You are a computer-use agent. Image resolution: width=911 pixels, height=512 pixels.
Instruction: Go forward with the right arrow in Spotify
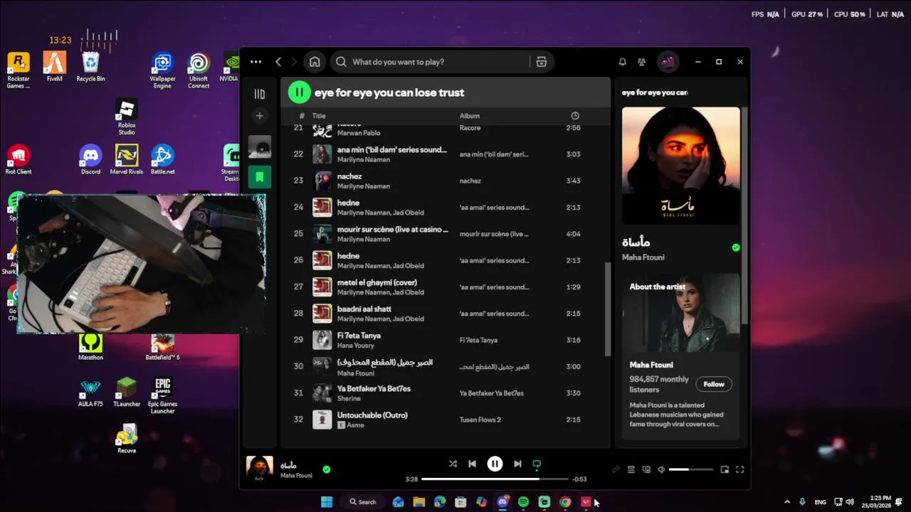tap(294, 62)
